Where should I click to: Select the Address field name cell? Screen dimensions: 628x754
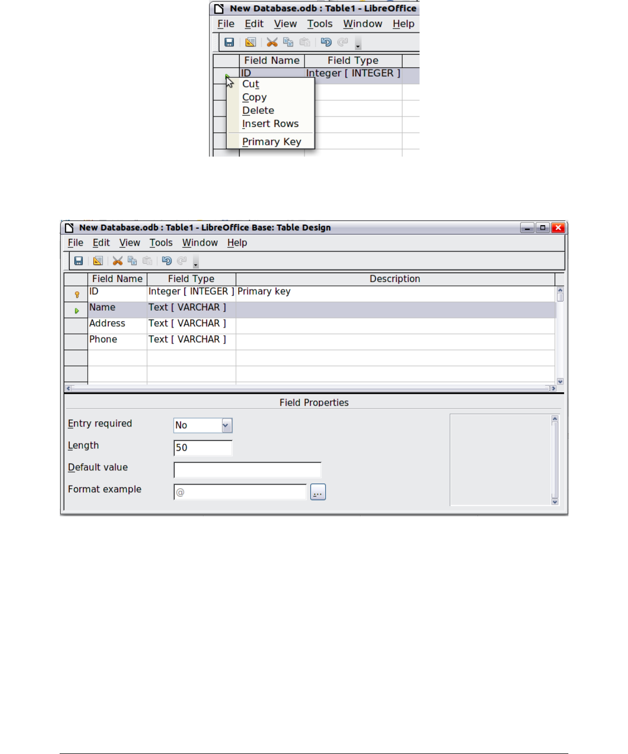(x=117, y=326)
